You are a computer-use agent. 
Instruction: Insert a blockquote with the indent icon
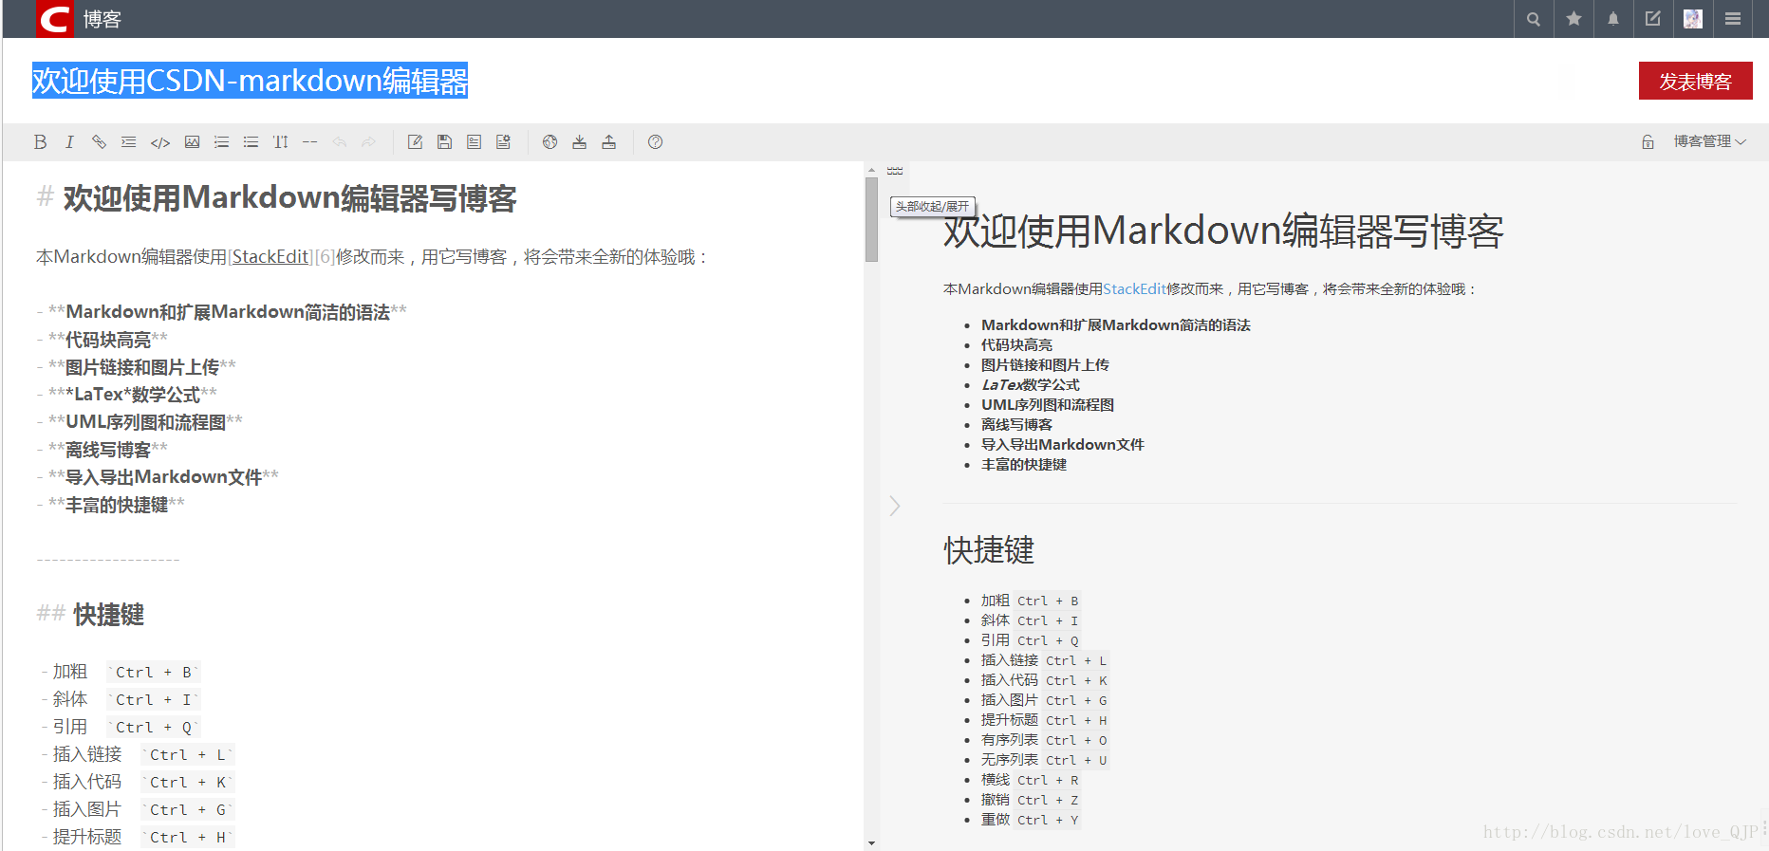coord(128,142)
